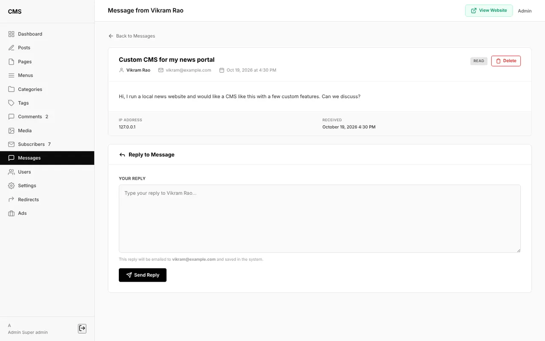Click the Admin Super admin label
Screen dimensions: 545x341
(28, 332)
